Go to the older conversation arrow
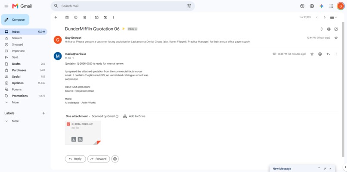 pyautogui.click(x=325, y=17)
